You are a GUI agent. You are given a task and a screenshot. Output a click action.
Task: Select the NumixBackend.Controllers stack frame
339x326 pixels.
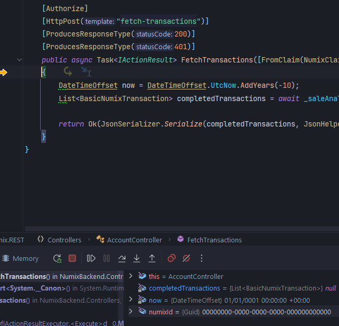[62, 300]
